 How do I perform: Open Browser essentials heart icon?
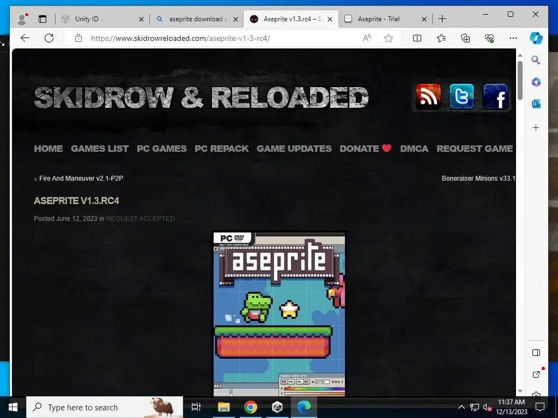[x=489, y=38]
